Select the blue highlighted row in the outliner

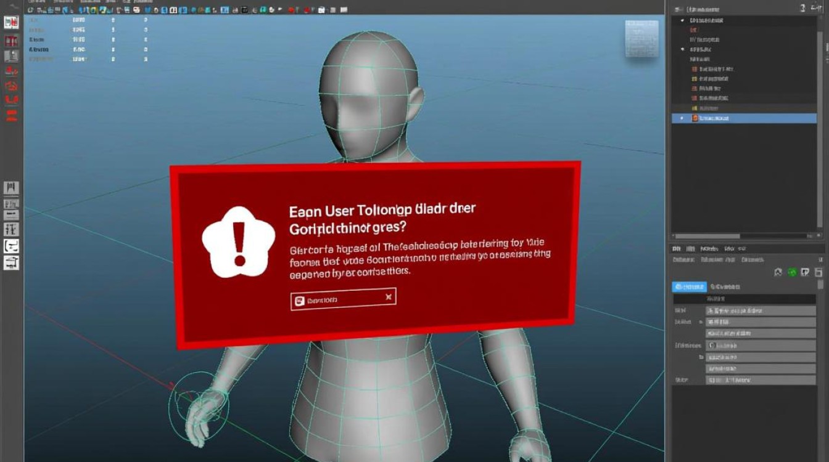point(744,118)
